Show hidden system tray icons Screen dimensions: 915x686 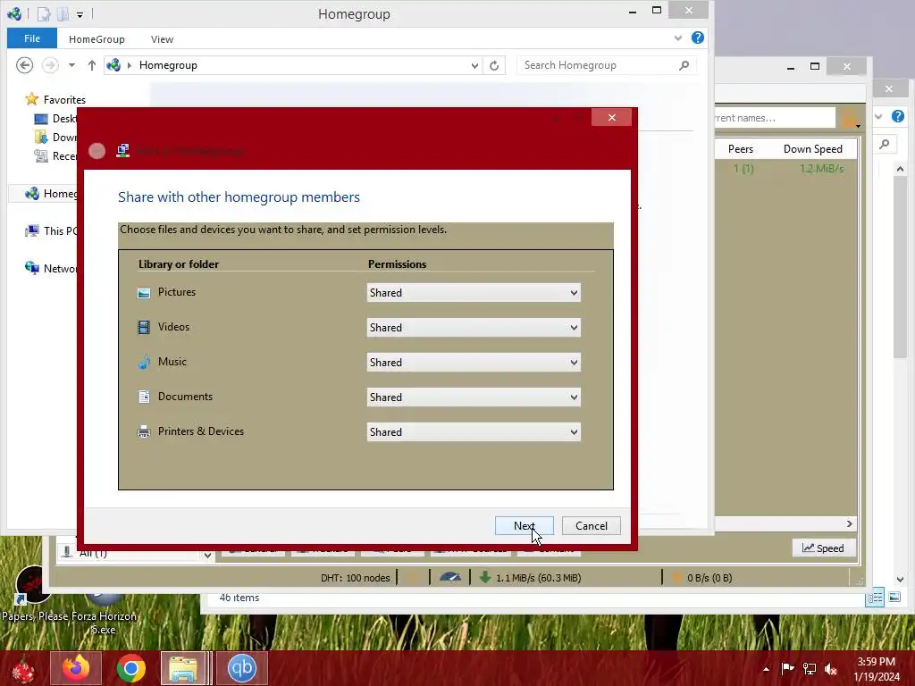(766, 668)
